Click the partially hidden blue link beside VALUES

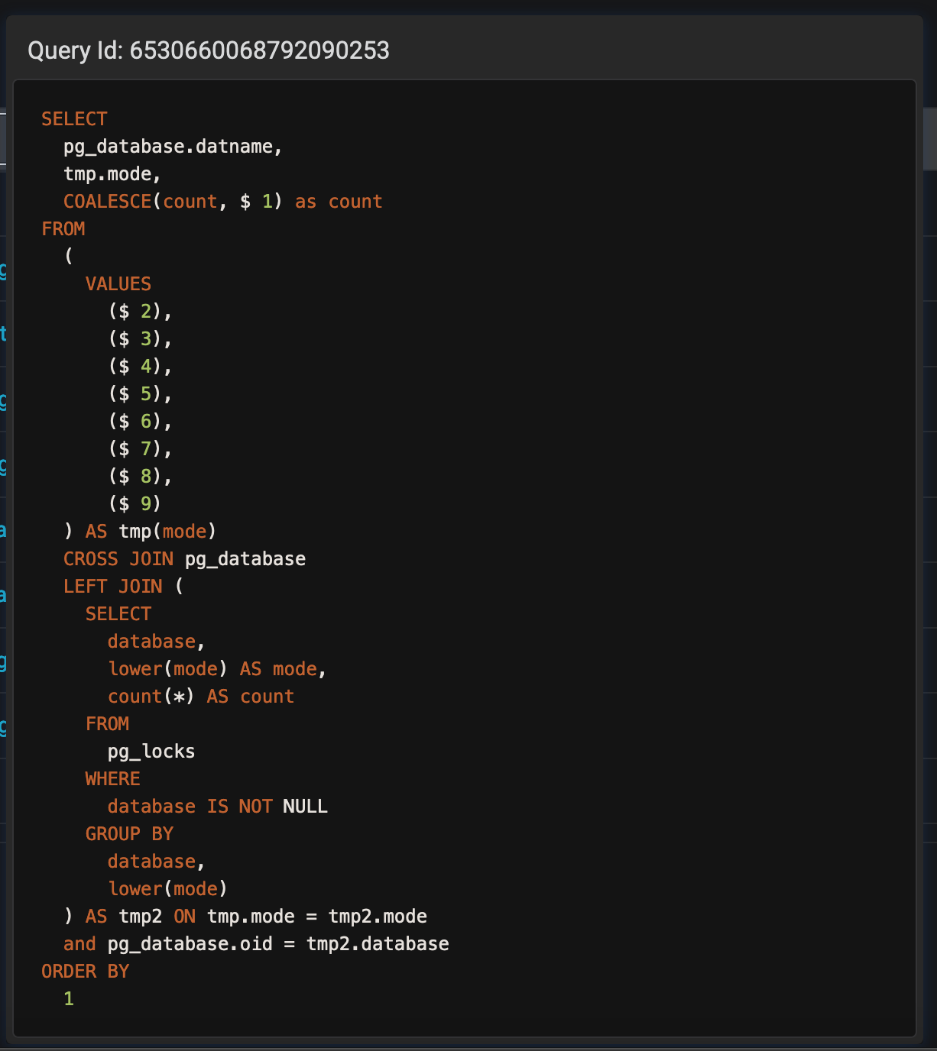[x=3, y=270]
